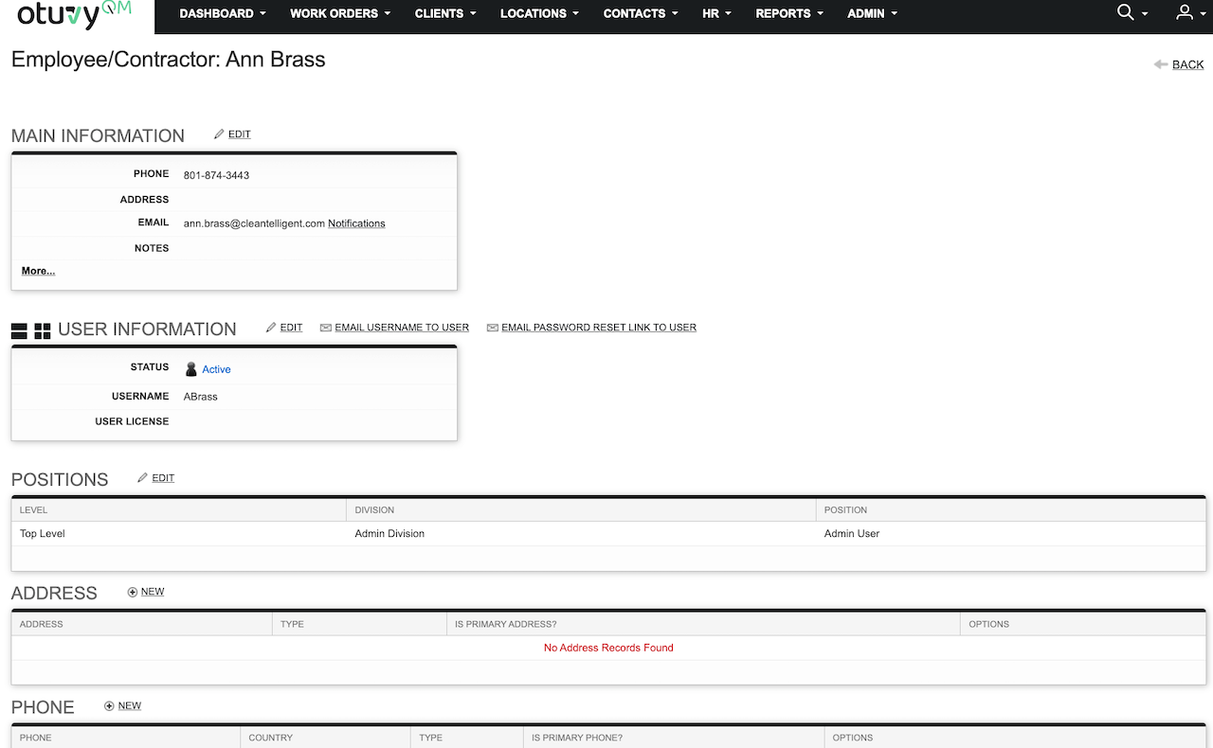Click Email Password Reset Link to User
This screenshot has height=748, width=1213.
598,328
